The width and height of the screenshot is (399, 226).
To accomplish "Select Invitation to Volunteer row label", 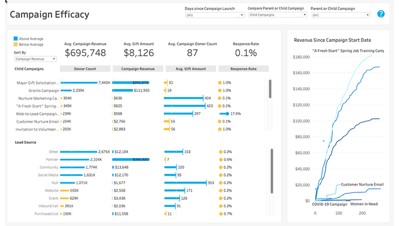I will click(37, 129).
